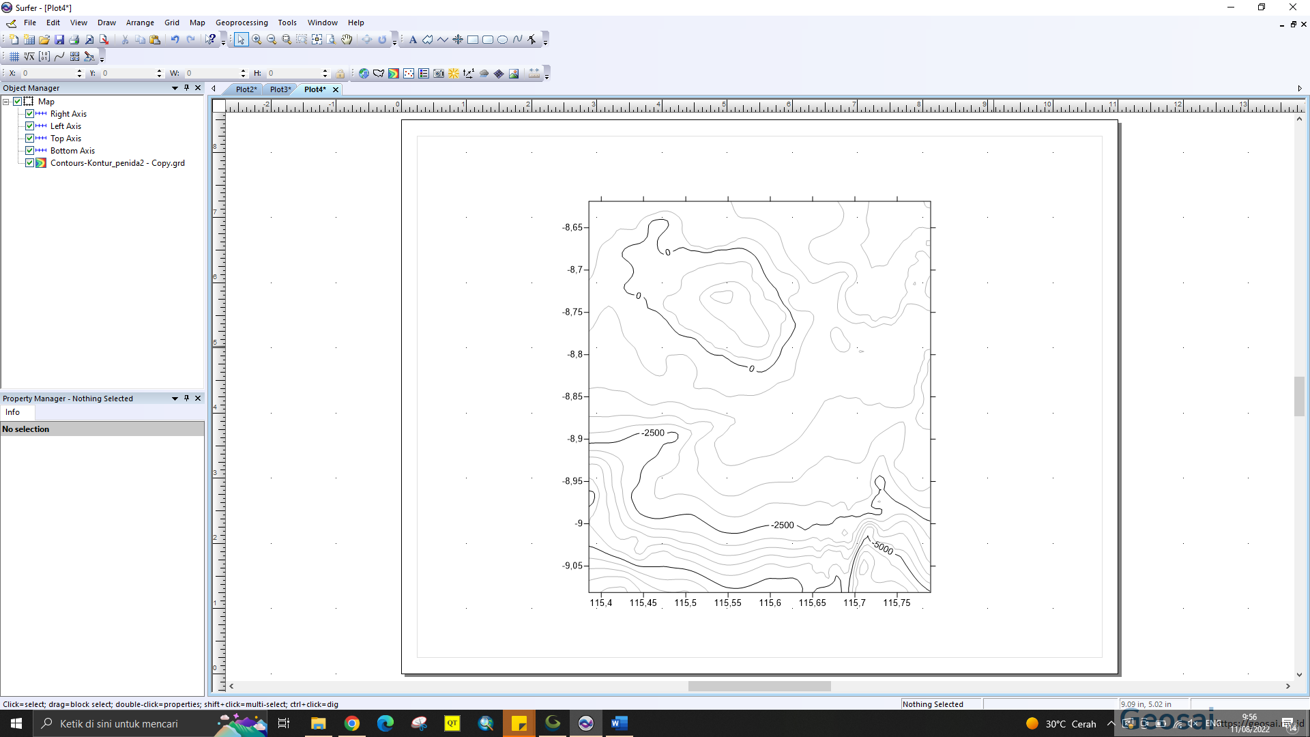Open the Property Manager dropdown arrow

175,398
